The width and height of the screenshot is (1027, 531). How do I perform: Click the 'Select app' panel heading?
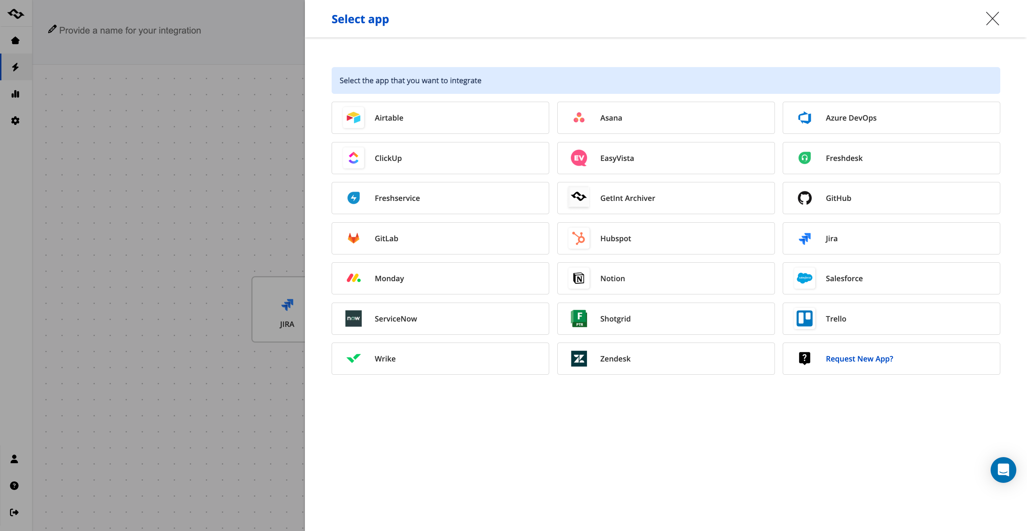coord(360,19)
